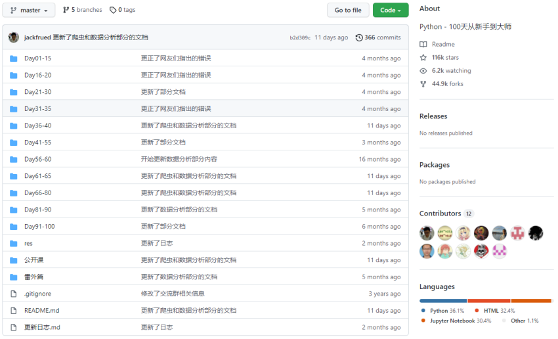Viewport: 558px width, 339px height.
Task: Open the Releases heading link
Action: [x=433, y=116]
